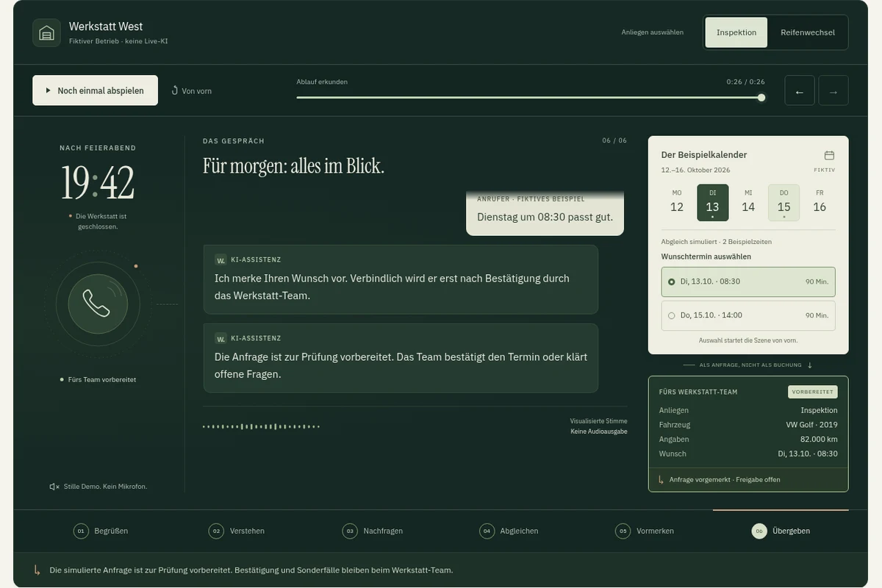Jump to step 05 Vormerken
882x588 pixels.
(645, 531)
